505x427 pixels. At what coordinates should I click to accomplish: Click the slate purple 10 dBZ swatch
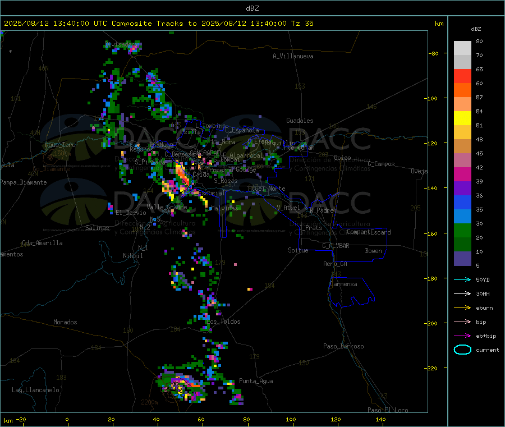coord(462,258)
